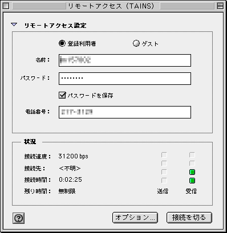Click the window collapse box
Screen dimensions: 227x233
point(220,6)
